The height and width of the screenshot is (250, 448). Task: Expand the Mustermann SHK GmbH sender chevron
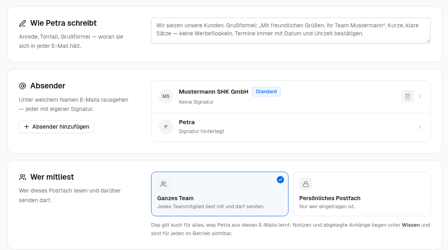420,96
